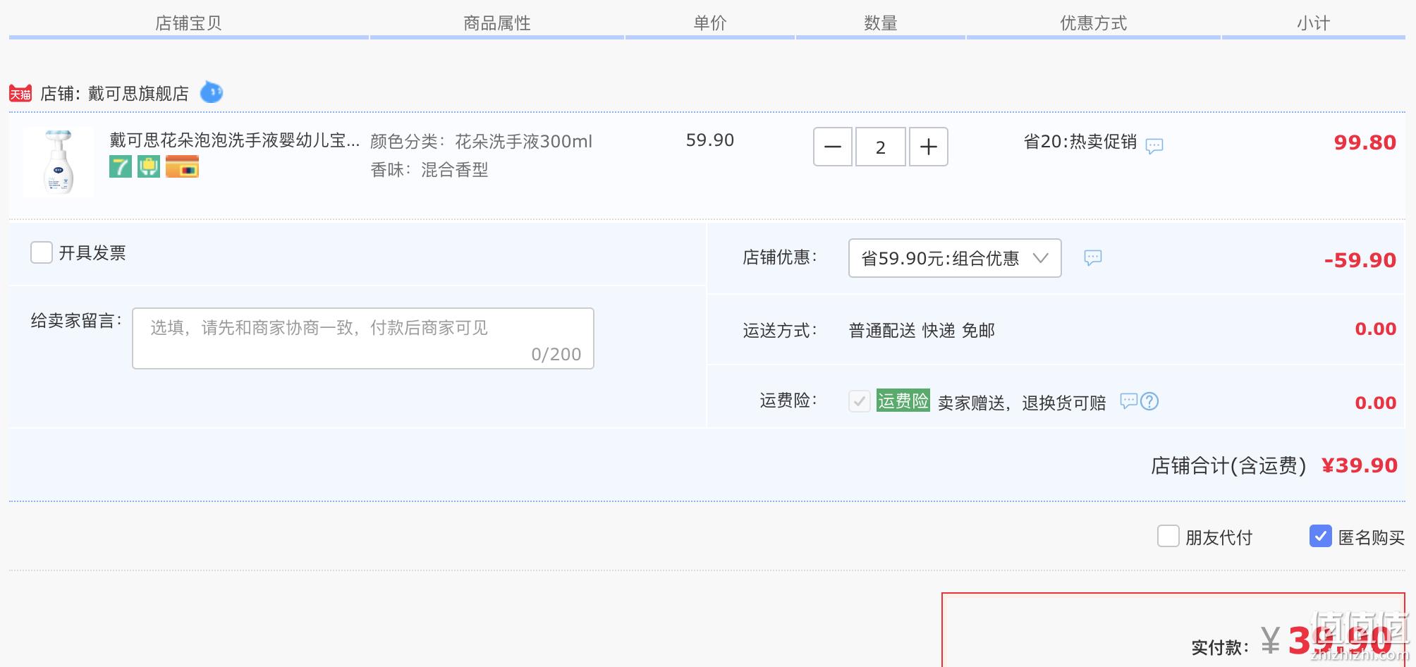Click the comment icon beside store discount dropdown

coord(1093,258)
